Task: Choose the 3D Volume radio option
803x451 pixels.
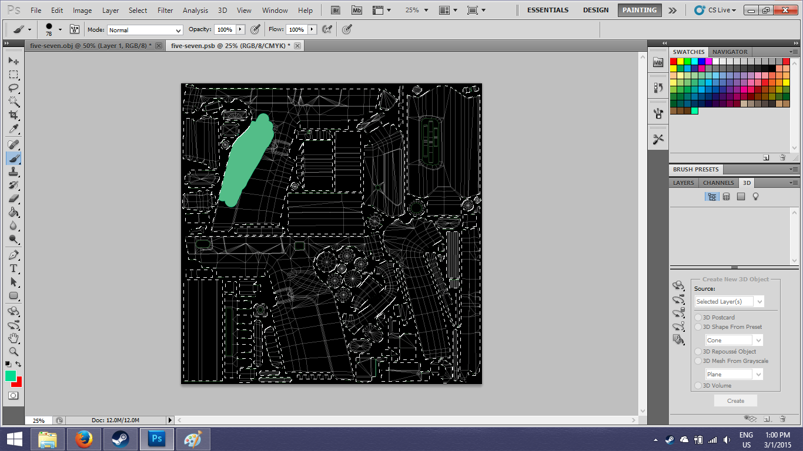Action: [x=698, y=385]
